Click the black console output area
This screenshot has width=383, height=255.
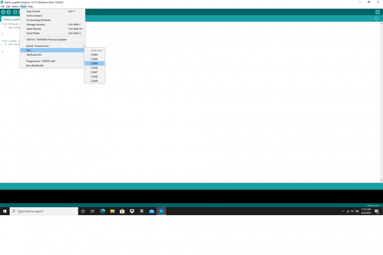(191, 196)
